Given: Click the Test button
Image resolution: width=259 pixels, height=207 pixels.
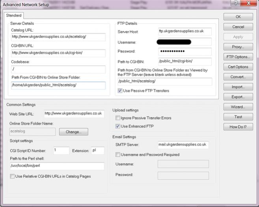Looking at the screenshot, I should (238, 117).
